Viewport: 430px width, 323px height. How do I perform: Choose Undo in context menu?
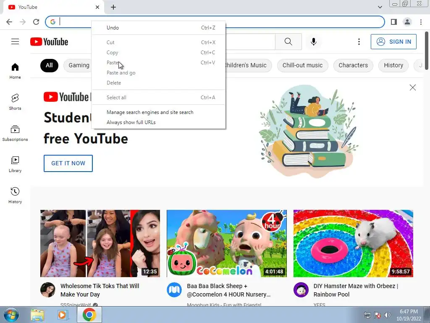pos(158,28)
